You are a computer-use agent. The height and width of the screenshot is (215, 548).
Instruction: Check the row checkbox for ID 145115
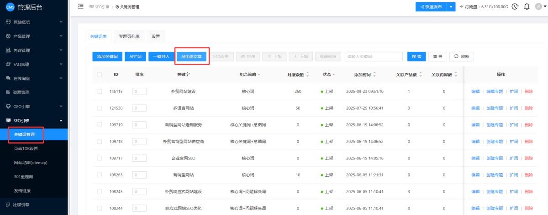[100, 92]
